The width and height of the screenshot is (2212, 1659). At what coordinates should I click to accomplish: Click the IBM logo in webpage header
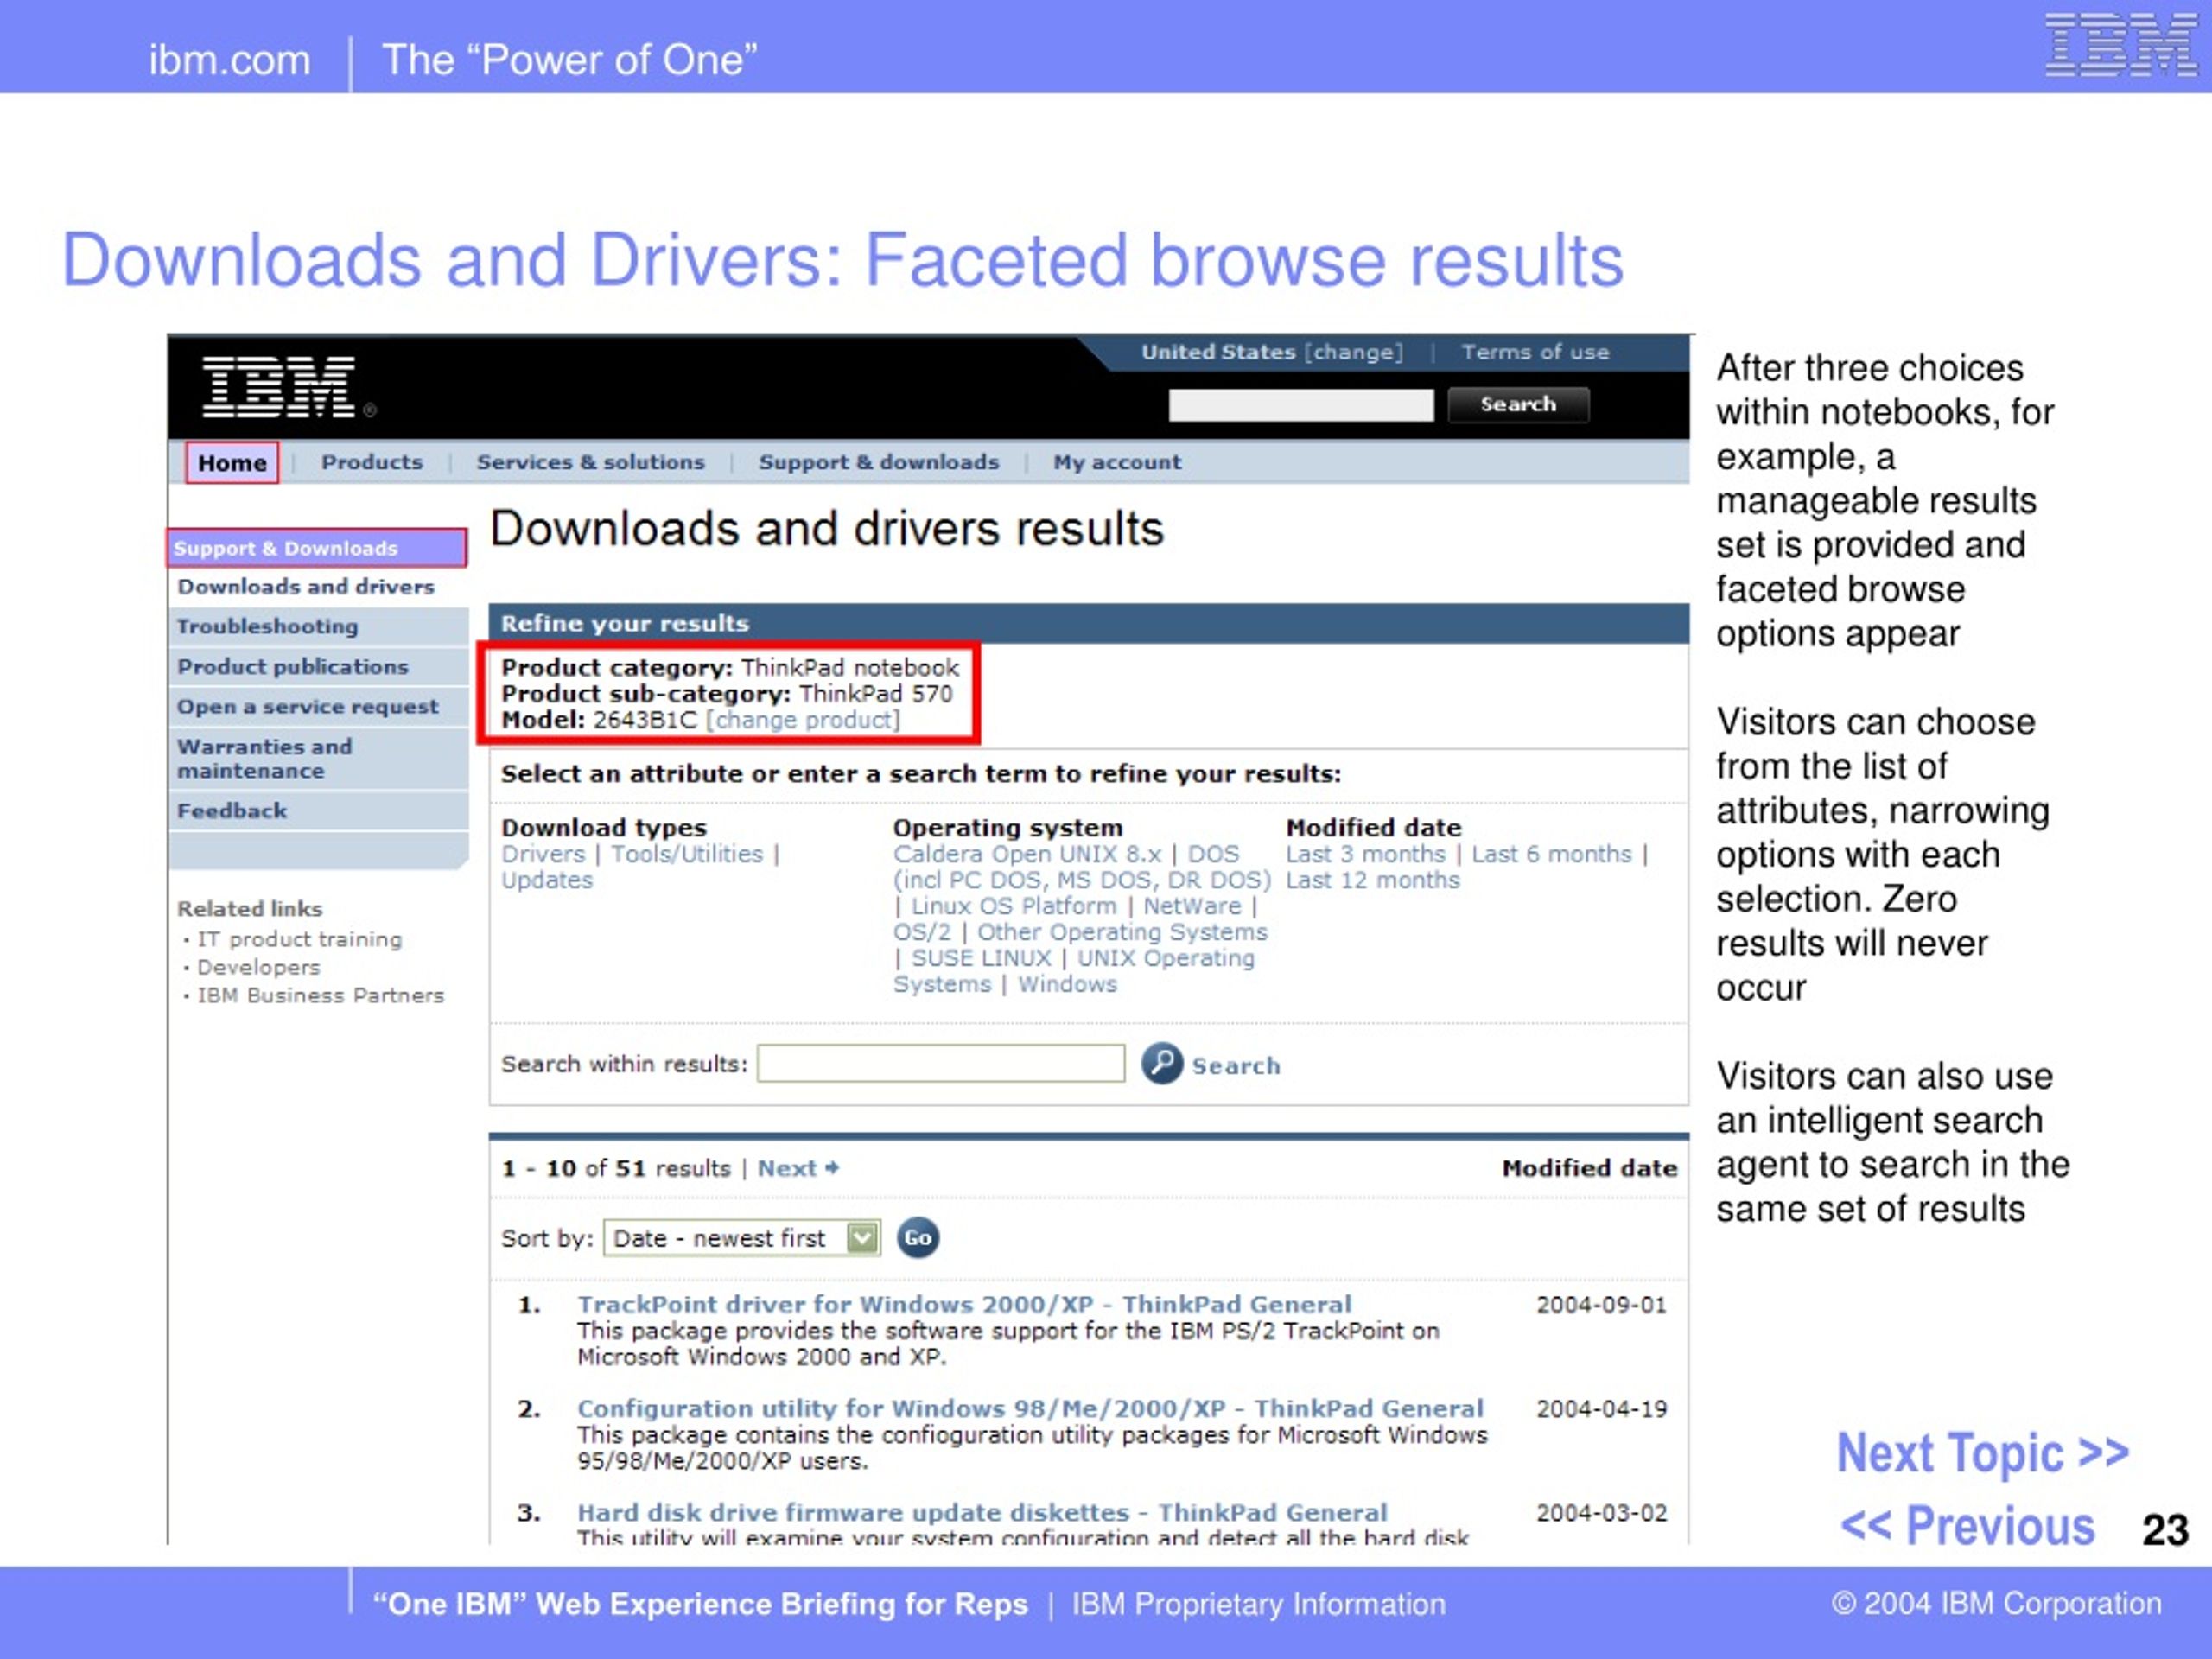[279, 386]
